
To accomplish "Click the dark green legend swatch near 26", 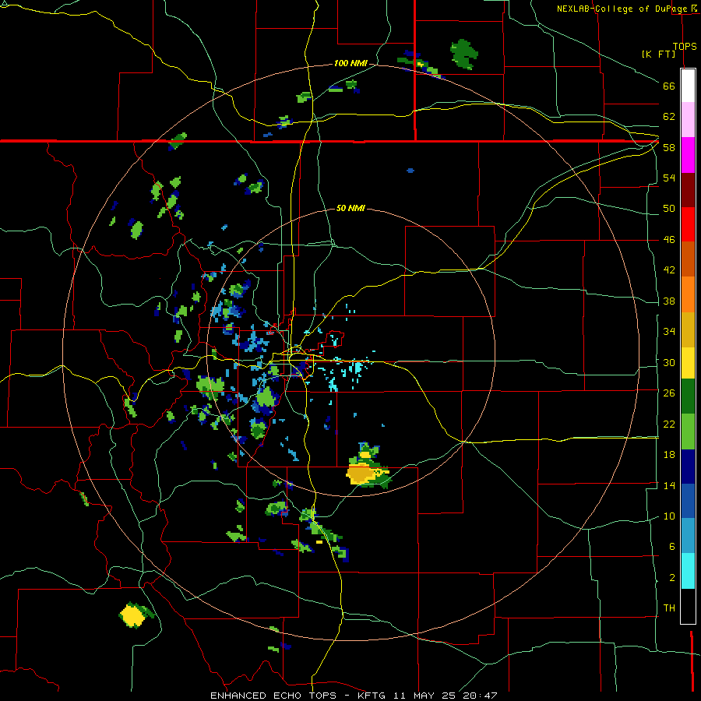I will tap(688, 396).
